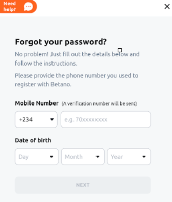Click the speech bubble chat icon
The width and height of the screenshot is (172, 202).
[x=28, y=6]
